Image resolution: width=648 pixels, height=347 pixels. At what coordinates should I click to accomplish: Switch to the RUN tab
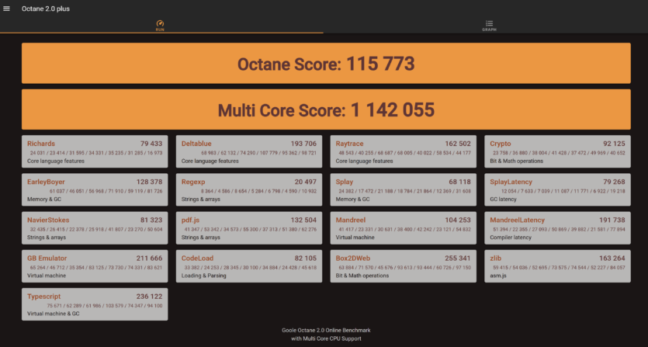pos(160,26)
